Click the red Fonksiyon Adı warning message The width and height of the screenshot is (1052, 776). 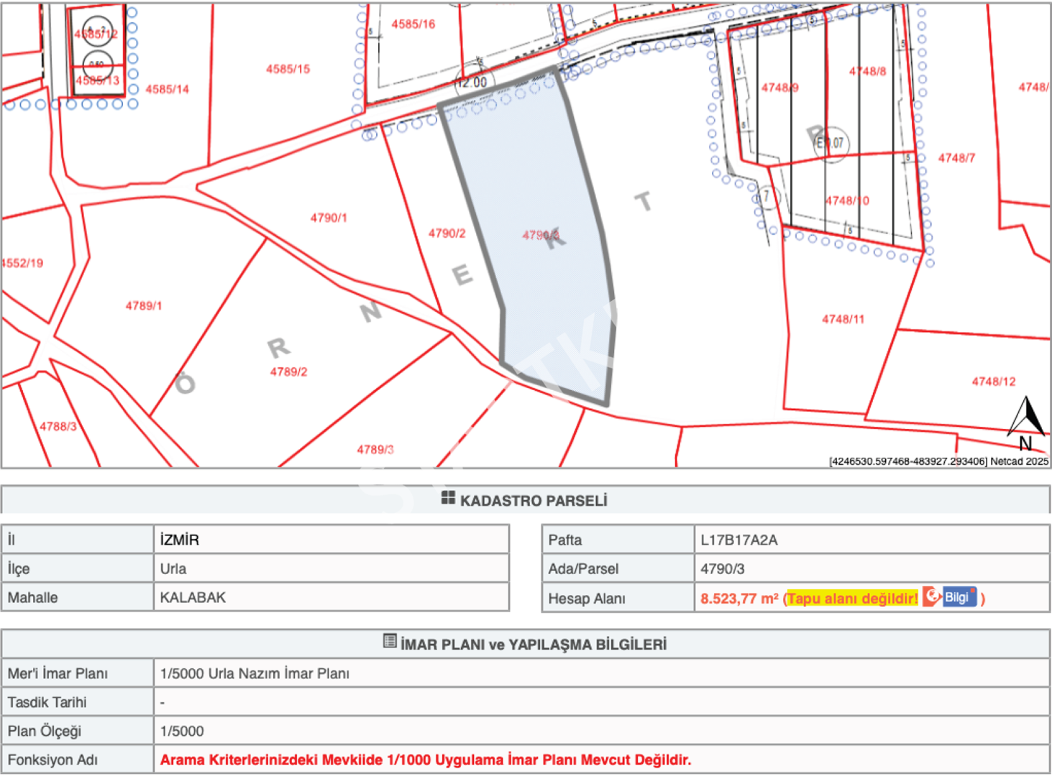click(425, 759)
